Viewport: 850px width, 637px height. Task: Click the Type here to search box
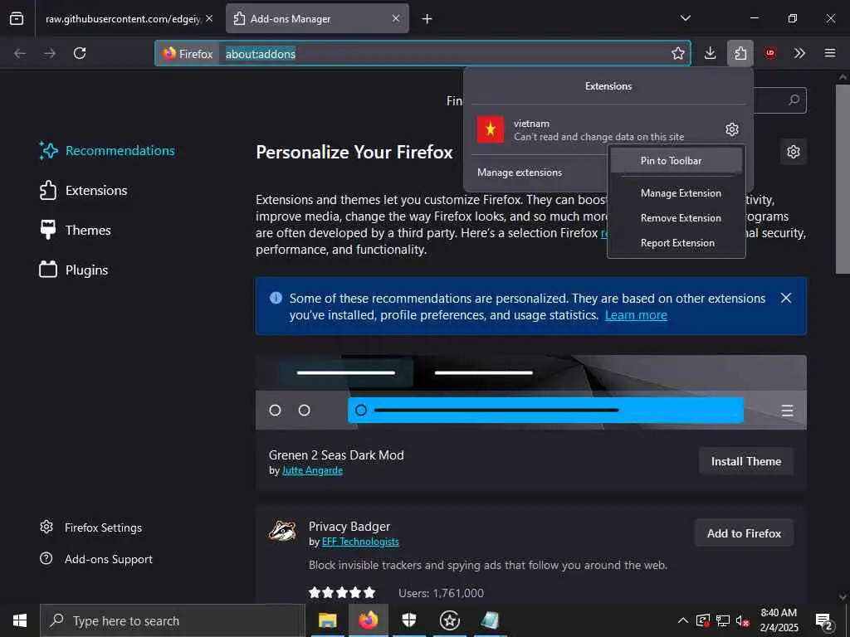click(173, 620)
